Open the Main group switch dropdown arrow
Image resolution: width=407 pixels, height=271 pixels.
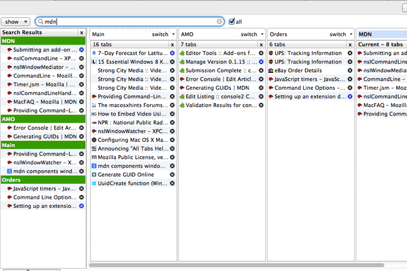pyautogui.click(x=174, y=34)
